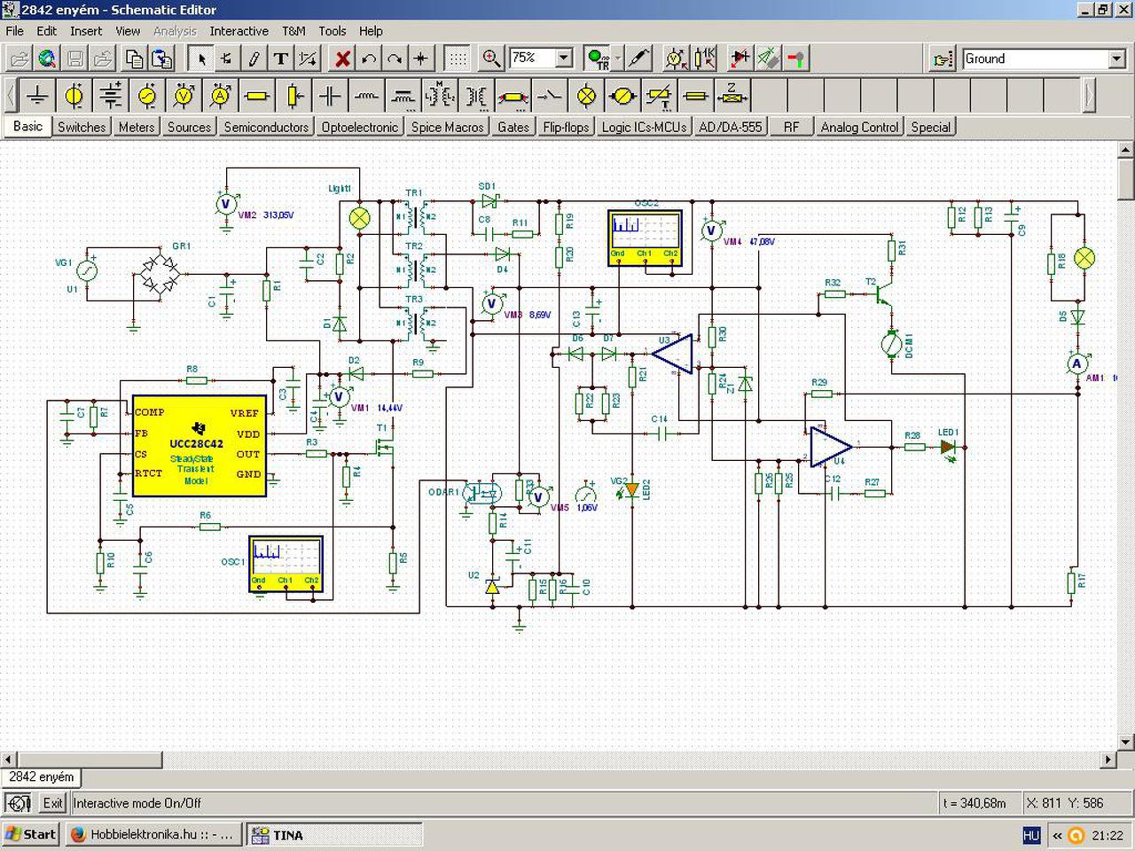Open the Windows Start button
1135x851 pixels.
(x=31, y=834)
